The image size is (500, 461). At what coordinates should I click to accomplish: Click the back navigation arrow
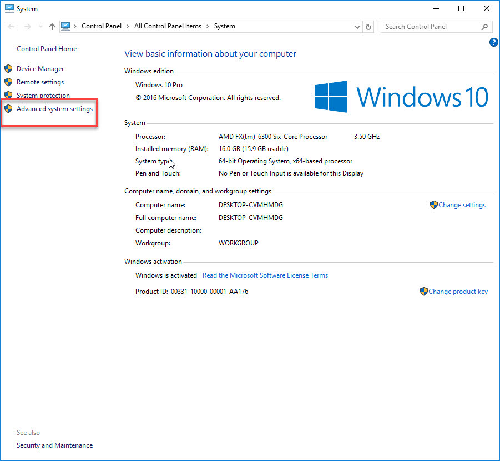pos(11,26)
